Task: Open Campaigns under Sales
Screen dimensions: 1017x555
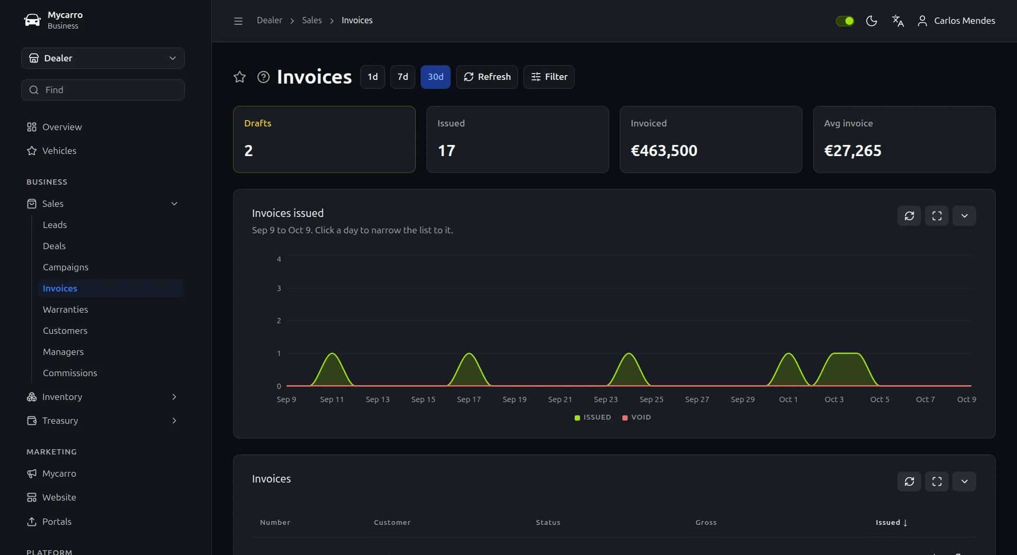Action: [66, 267]
